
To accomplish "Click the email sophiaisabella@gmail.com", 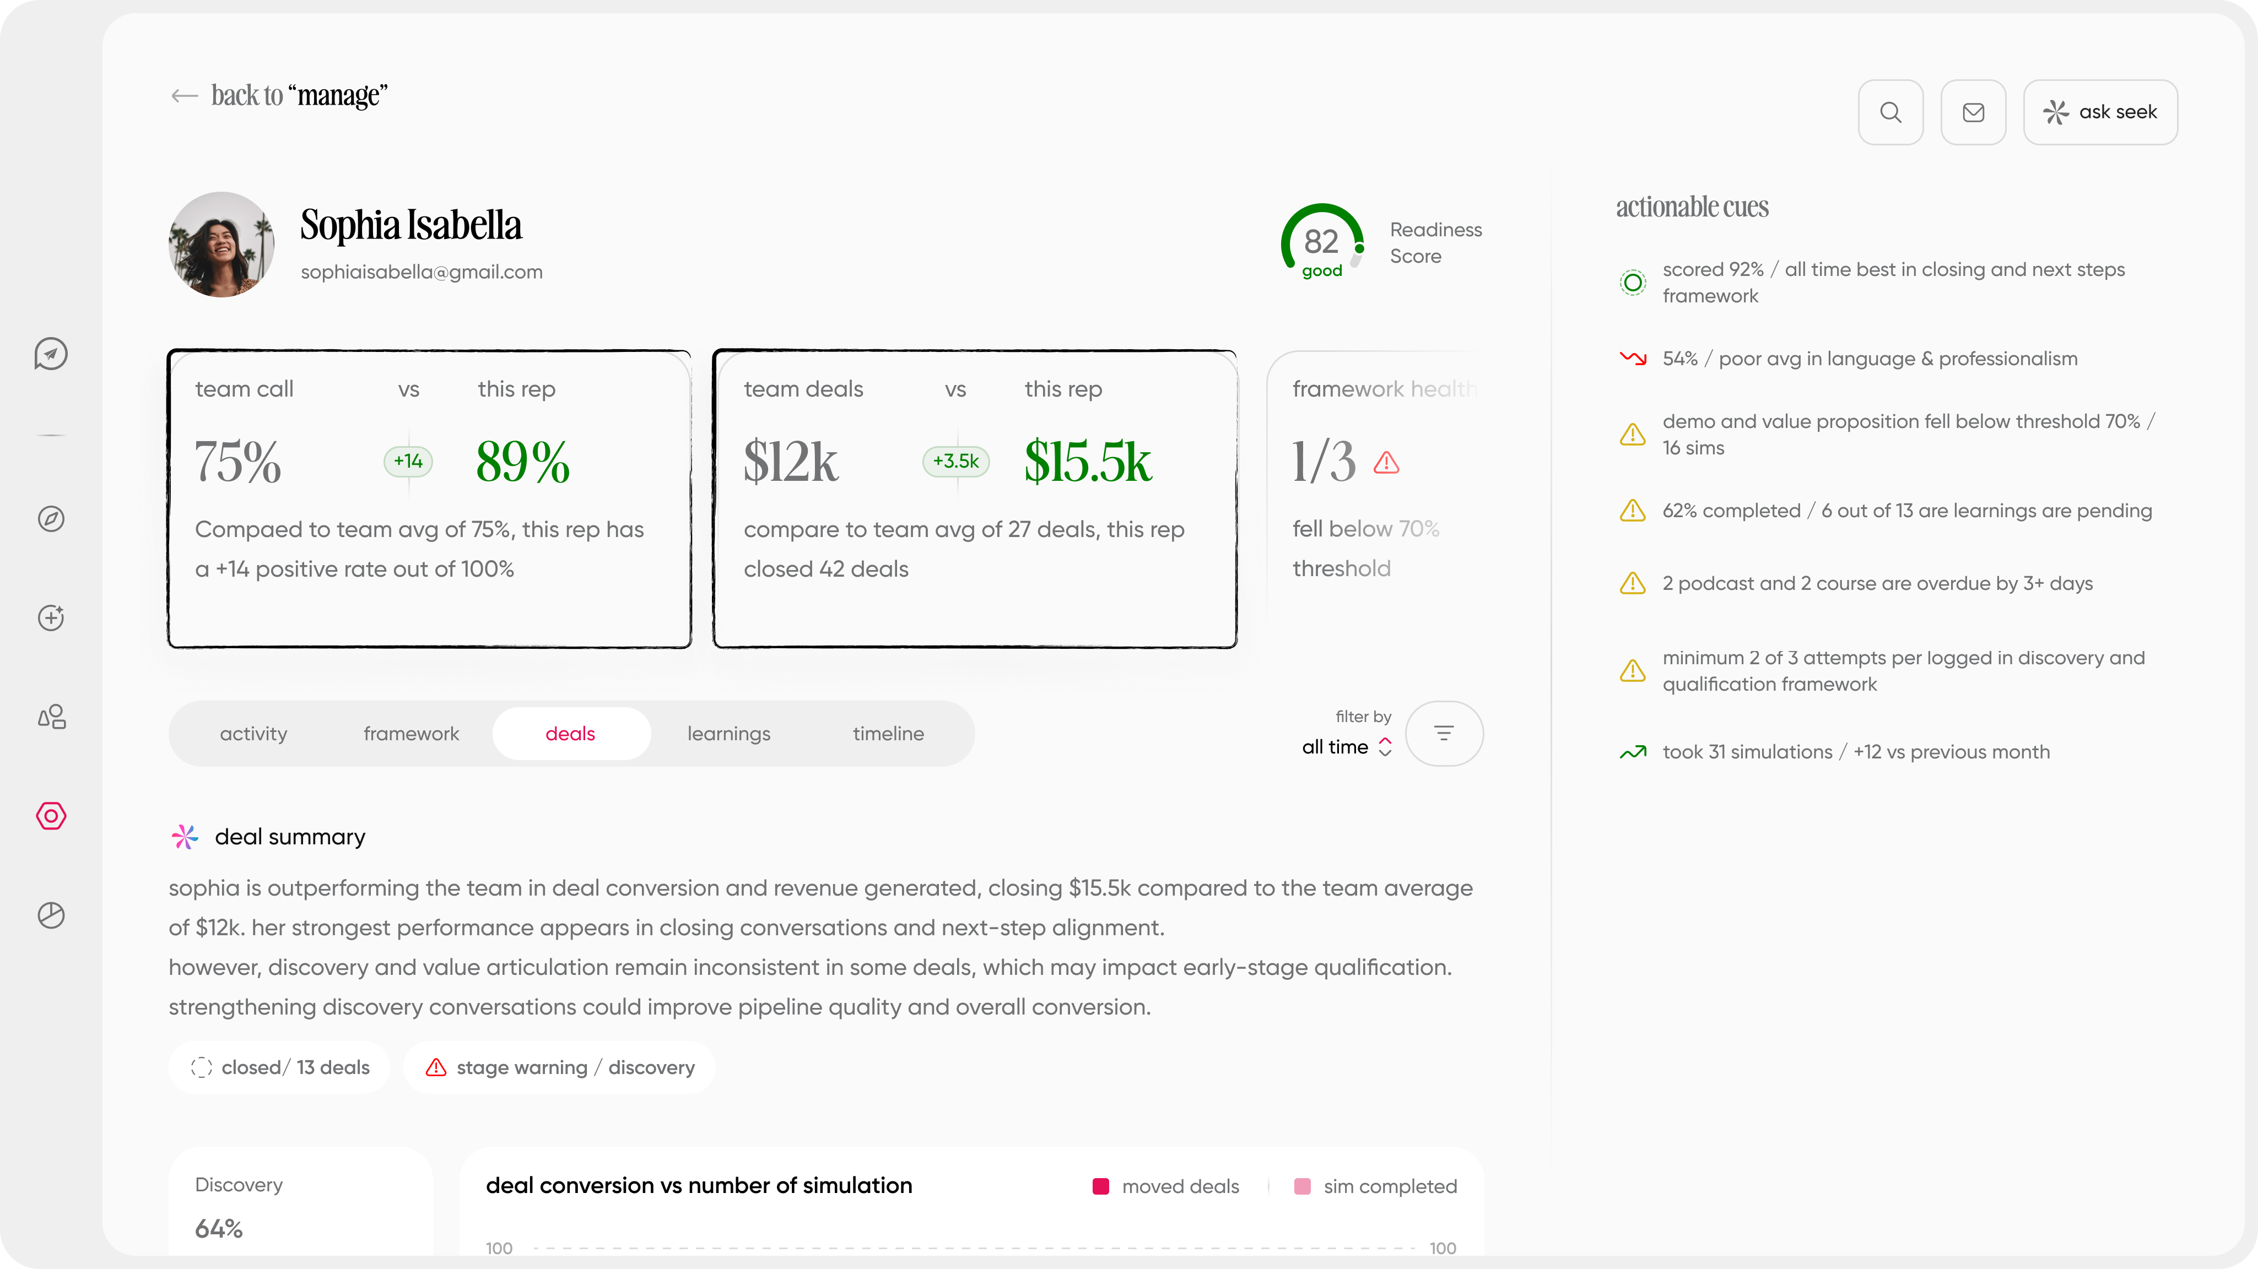I will pos(422,272).
